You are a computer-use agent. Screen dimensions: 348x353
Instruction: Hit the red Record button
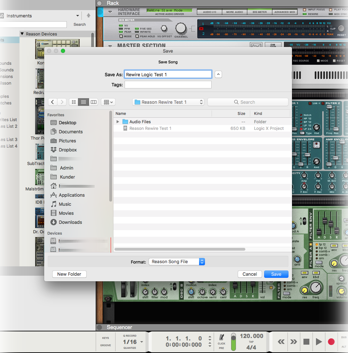(331, 342)
